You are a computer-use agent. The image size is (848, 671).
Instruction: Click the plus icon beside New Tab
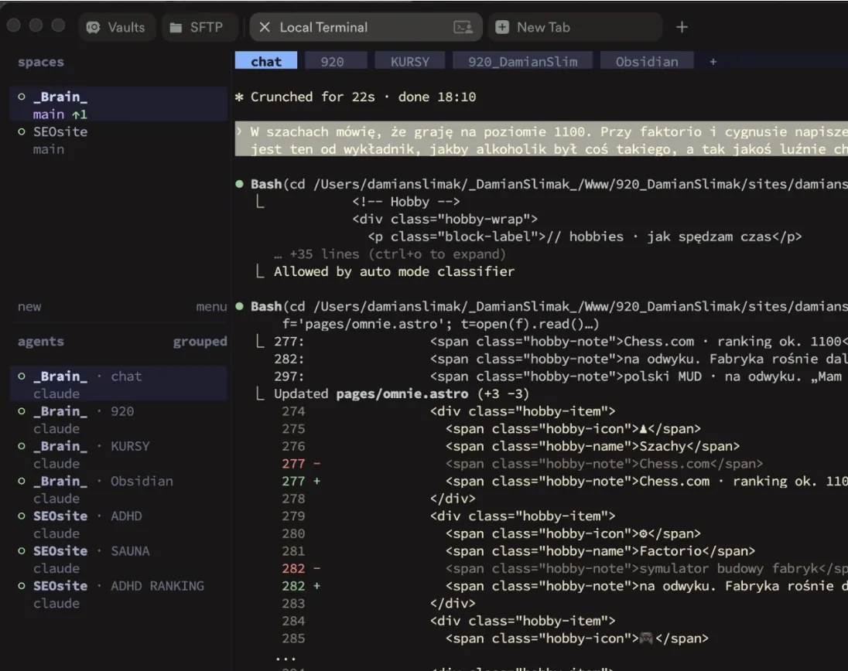502,27
